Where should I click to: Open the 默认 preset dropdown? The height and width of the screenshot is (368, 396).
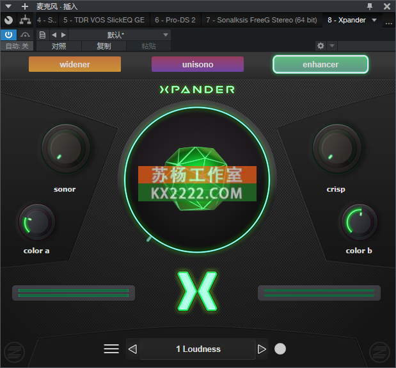coord(120,35)
